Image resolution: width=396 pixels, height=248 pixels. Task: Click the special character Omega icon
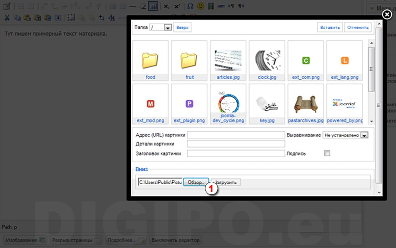[x=190, y=6]
